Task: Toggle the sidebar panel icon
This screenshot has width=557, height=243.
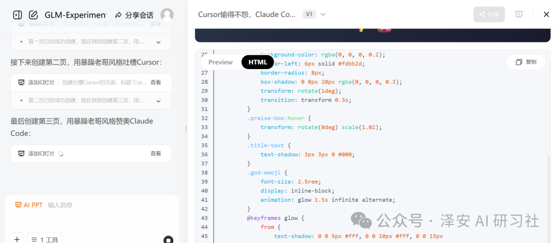Action: click(18, 15)
